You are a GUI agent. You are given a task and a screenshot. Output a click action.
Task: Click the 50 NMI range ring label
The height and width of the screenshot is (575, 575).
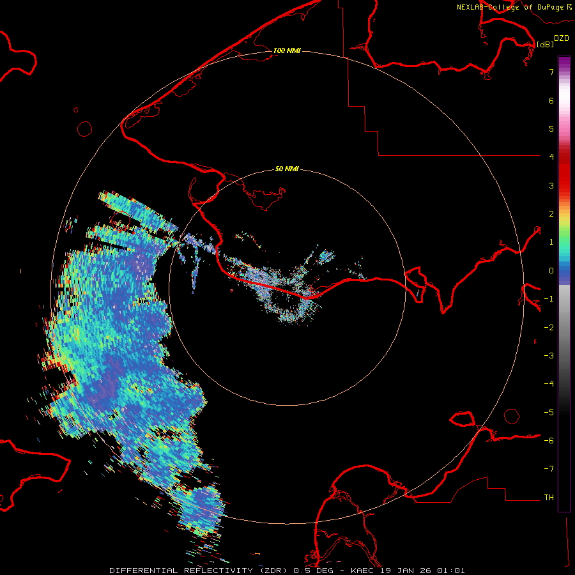[287, 169]
